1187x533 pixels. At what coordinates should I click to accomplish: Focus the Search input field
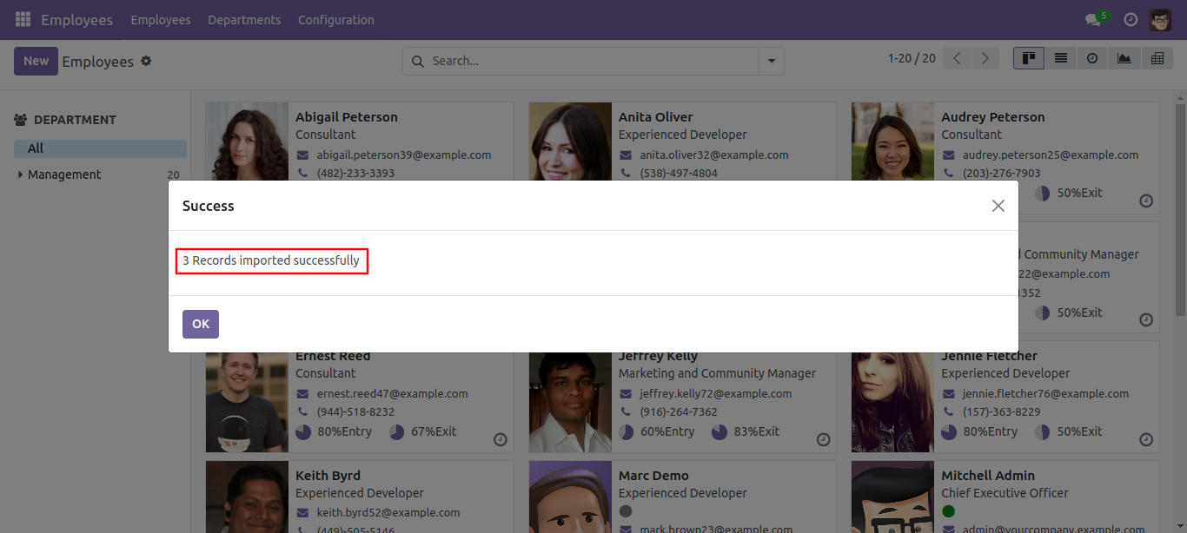593,61
